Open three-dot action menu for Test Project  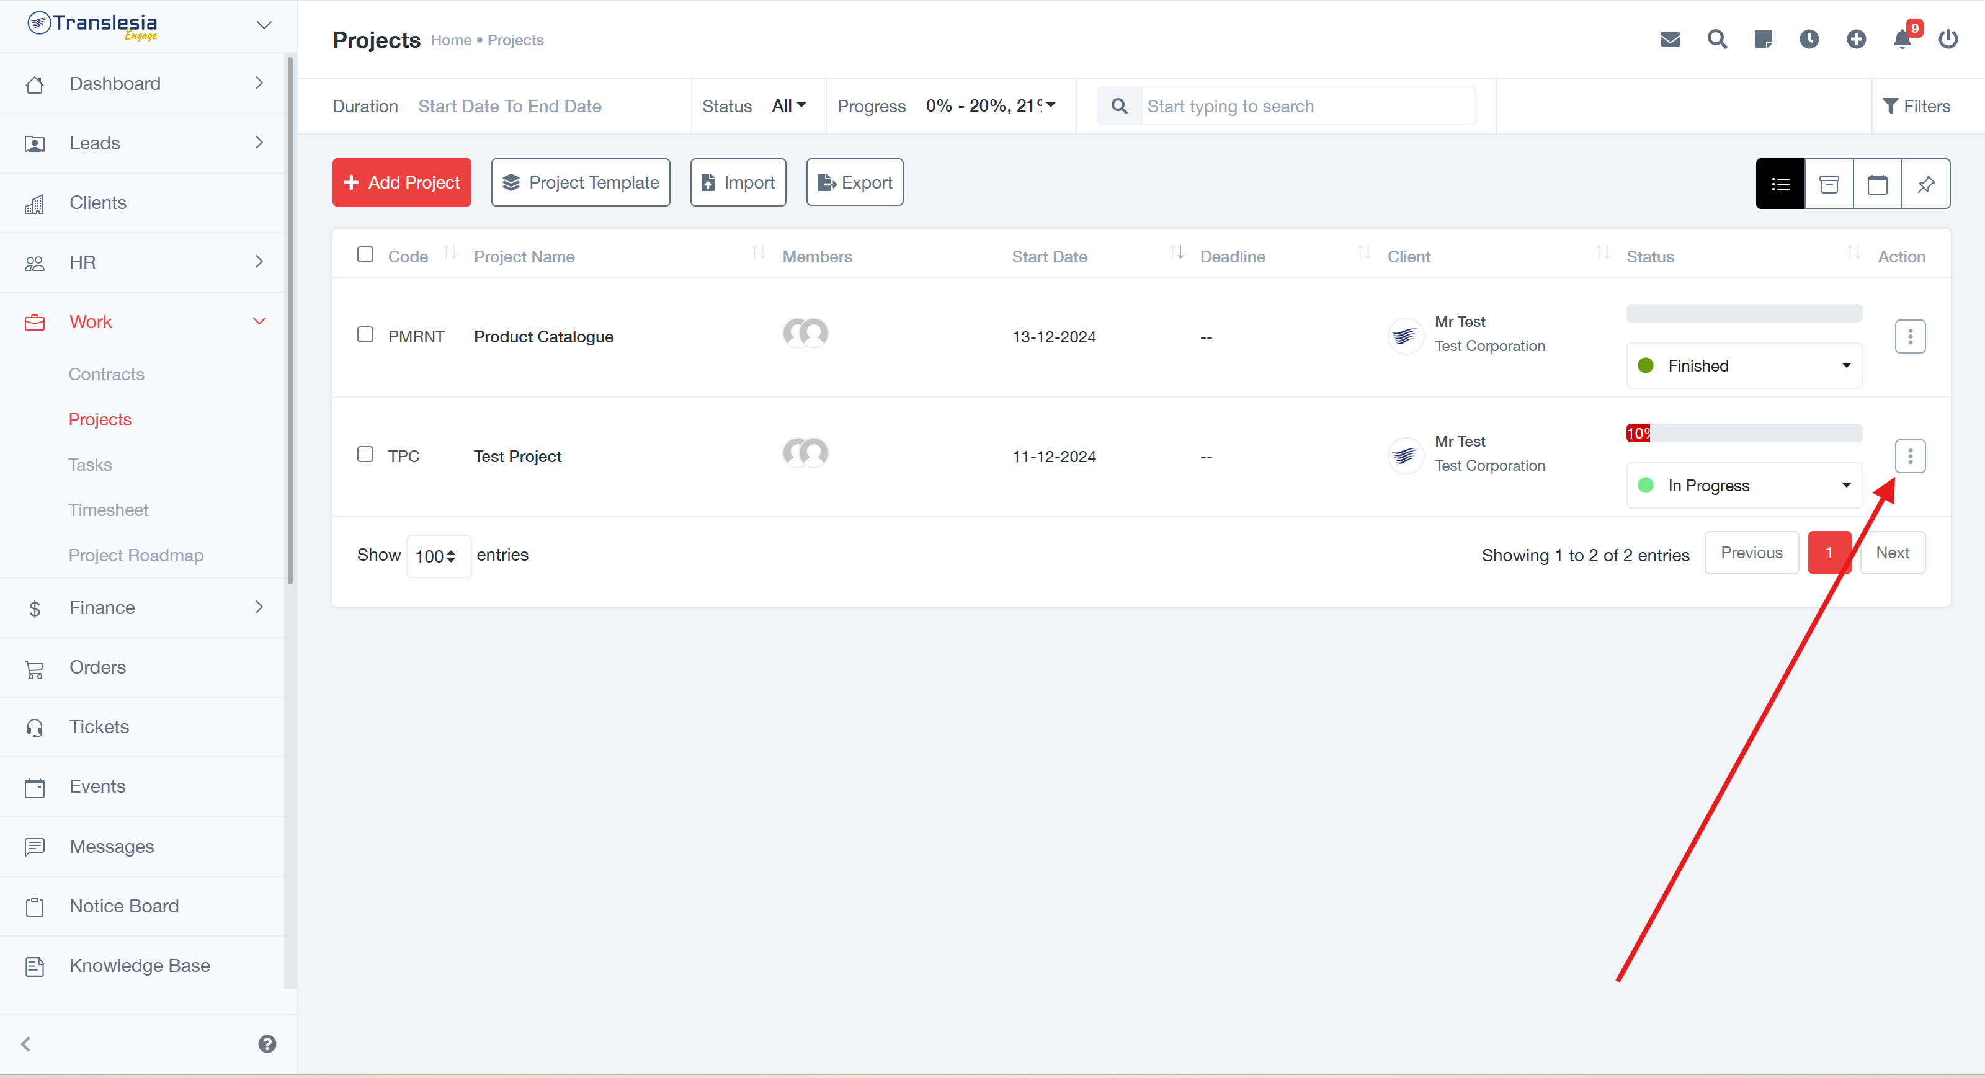1909,456
